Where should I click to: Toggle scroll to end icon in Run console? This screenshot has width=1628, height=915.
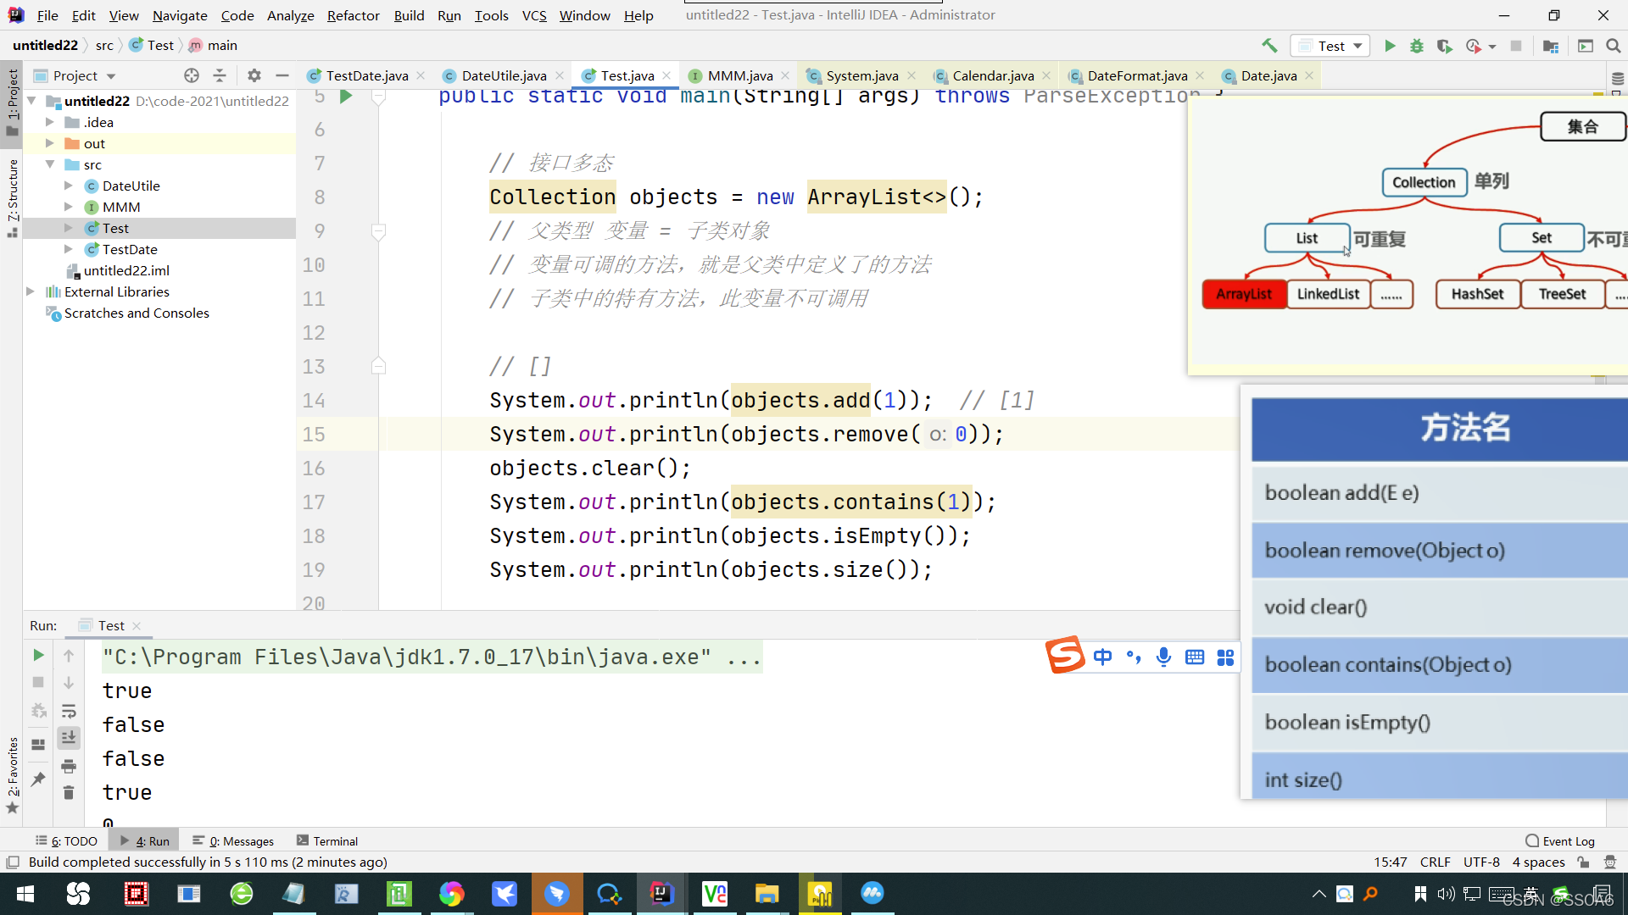tap(69, 738)
